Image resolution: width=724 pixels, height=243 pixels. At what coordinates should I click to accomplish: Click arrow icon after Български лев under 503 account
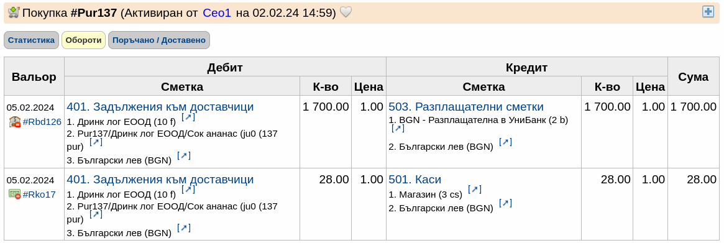click(x=506, y=142)
